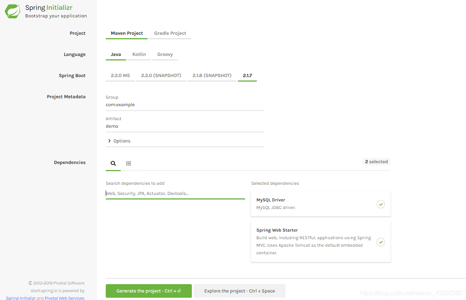Image resolution: width=466 pixels, height=300 pixels.
Task: Click the Selected dependencies heading
Action: coord(275,183)
